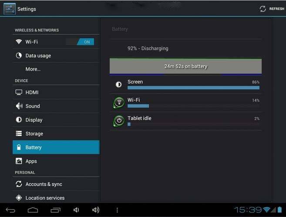Click the Display brightness icon
Viewport: 286px width, 217px height.
[x=19, y=120]
